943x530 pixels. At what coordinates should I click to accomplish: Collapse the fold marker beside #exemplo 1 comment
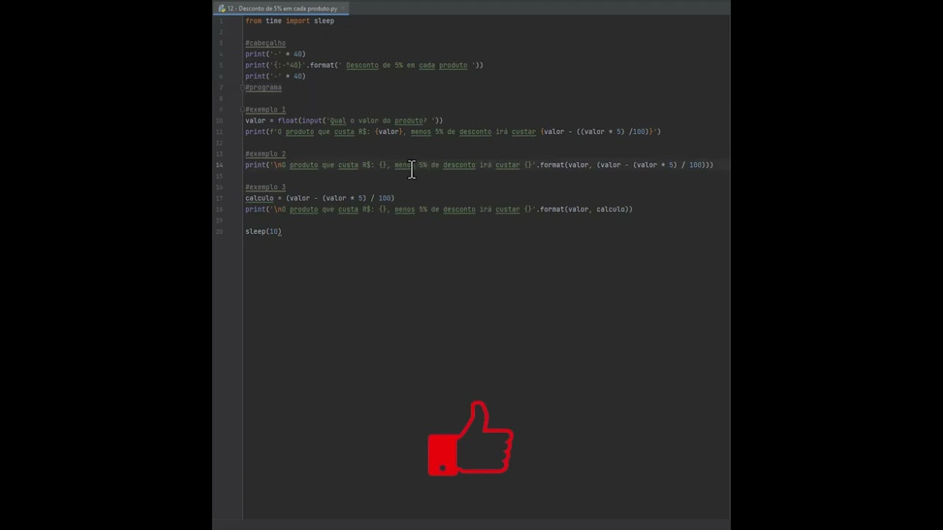(242, 110)
